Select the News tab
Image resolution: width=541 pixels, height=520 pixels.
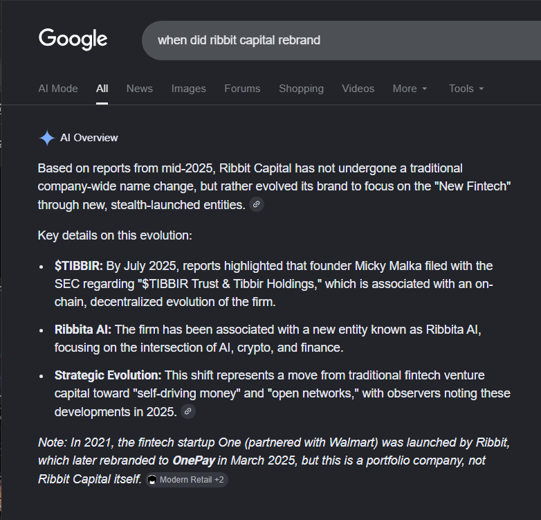pos(139,89)
